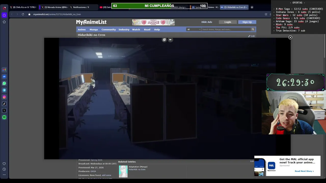326x183 pixels.
Task: Click the browser address bar URL
Action: [x=57, y=14]
